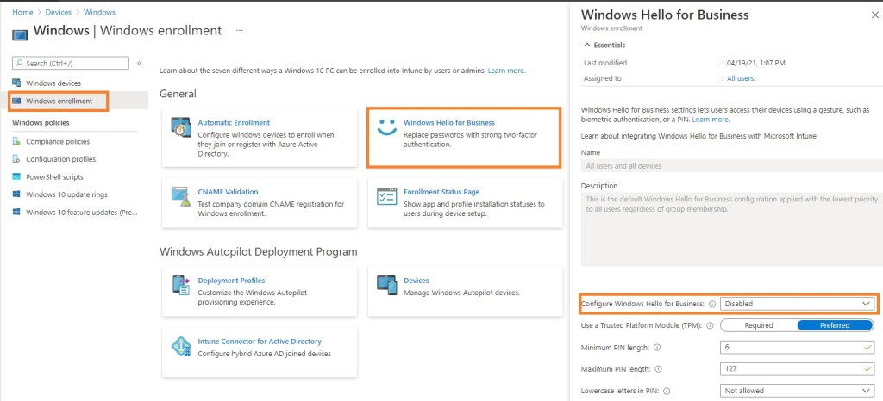883x401 pixels.
Task: Open Automatic Enrollment link
Action: tap(234, 122)
